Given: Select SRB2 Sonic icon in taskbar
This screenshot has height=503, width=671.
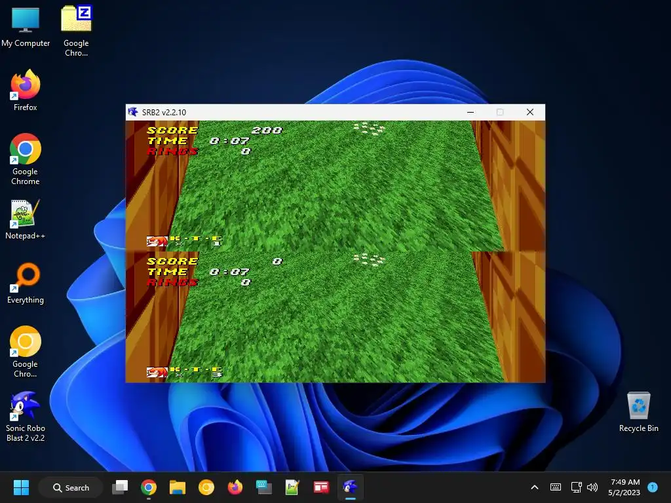Looking at the screenshot, I should 350,487.
